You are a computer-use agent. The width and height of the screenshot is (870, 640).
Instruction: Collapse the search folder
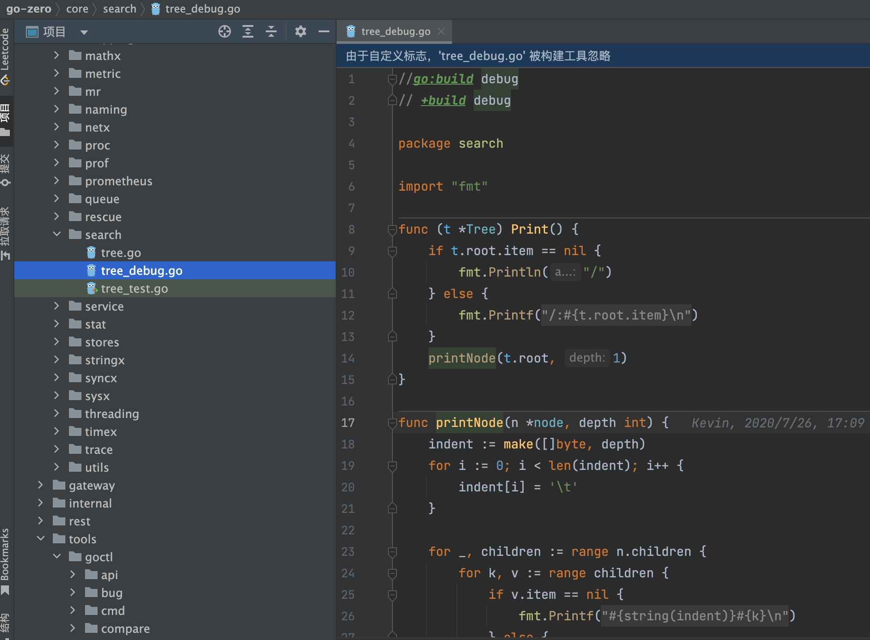click(x=57, y=235)
